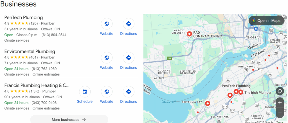Click the Open in Maps button
This screenshot has width=288, height=123.
pos(267,20)
